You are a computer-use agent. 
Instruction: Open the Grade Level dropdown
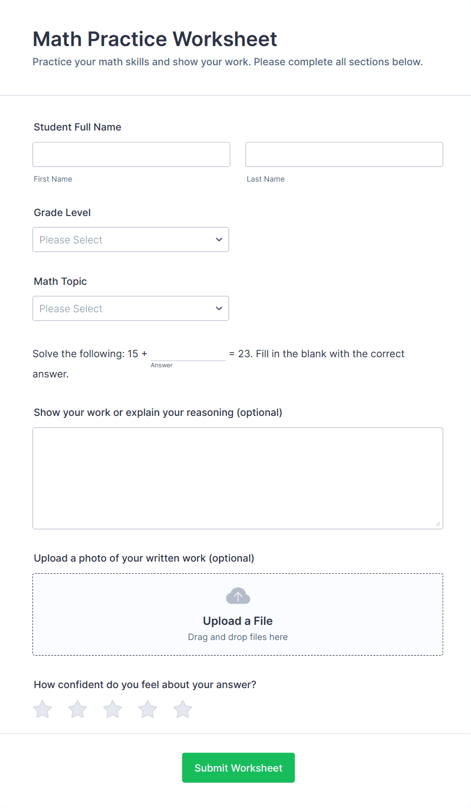[131, 239]
